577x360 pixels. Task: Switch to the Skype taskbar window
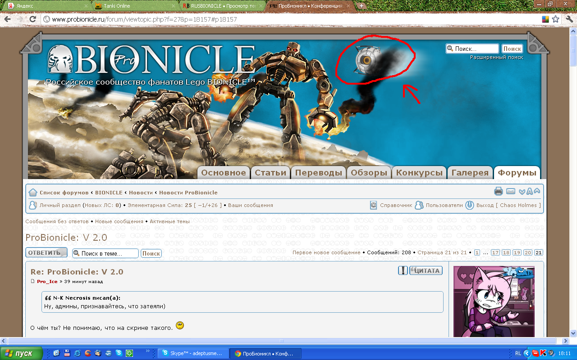click(193, 354)
